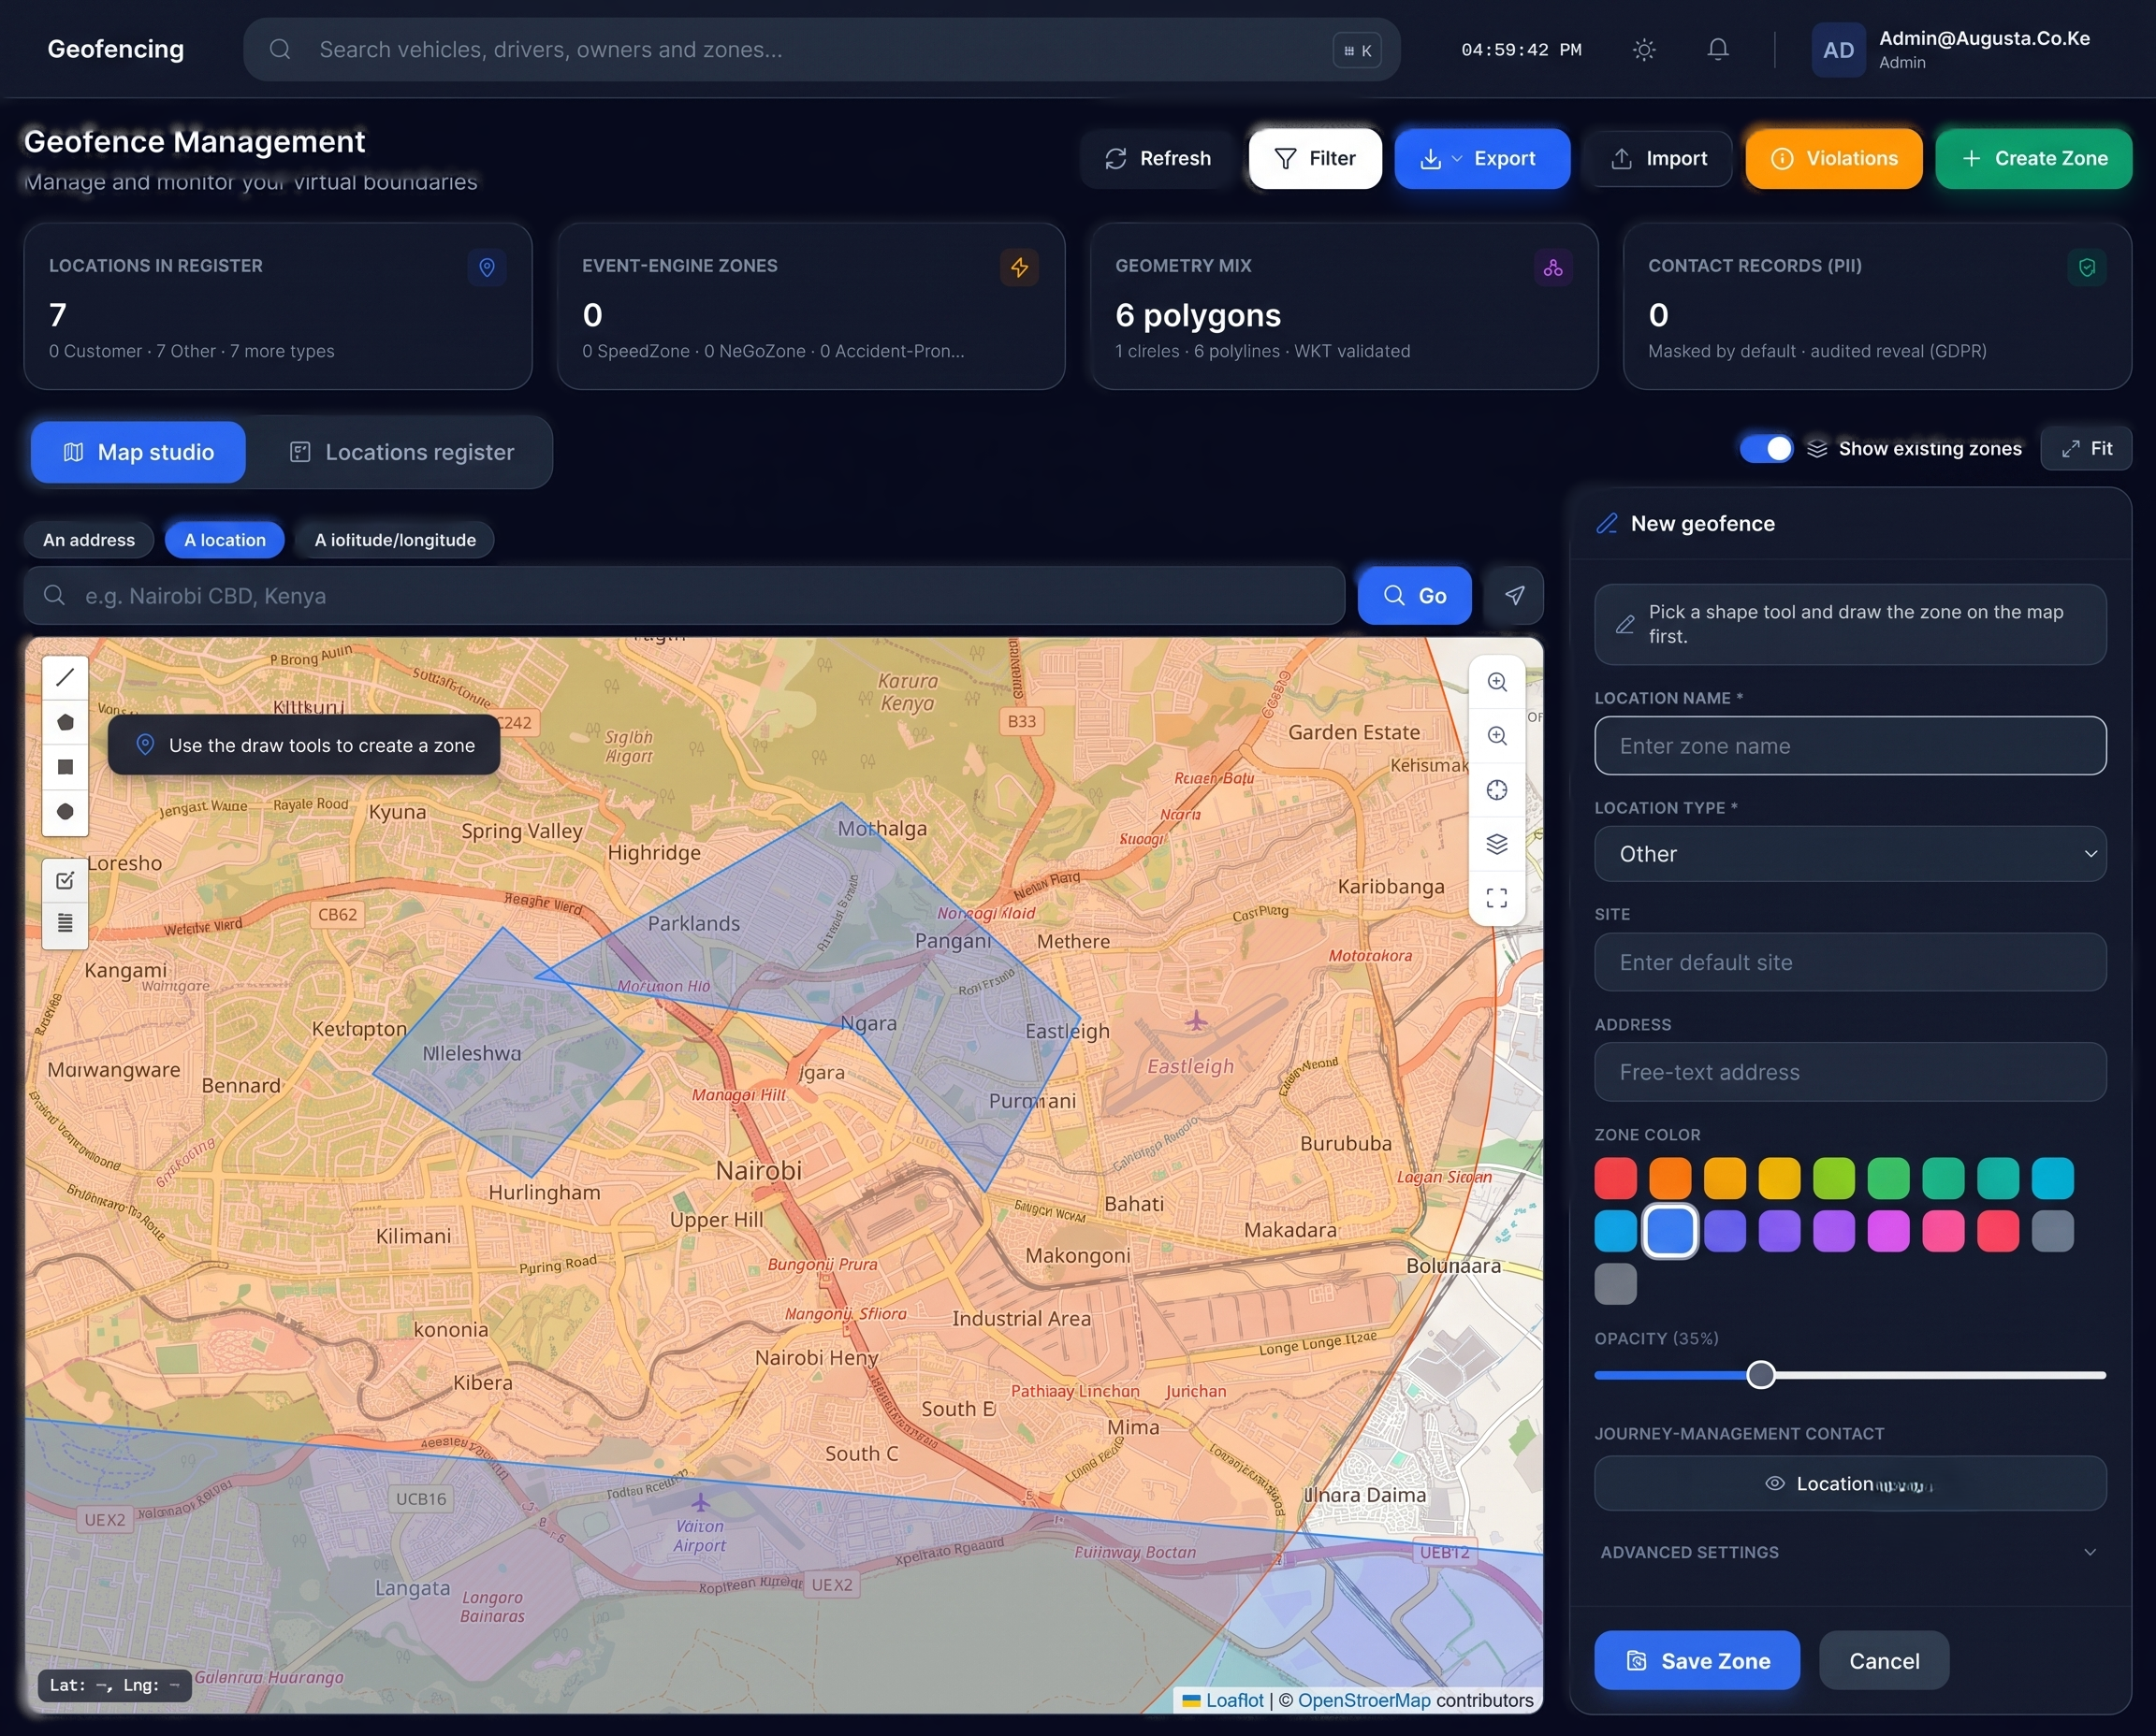This screenshot has height=1736, width=2156.
Task: Click the Refresh button
Action: coord(1158,158)
